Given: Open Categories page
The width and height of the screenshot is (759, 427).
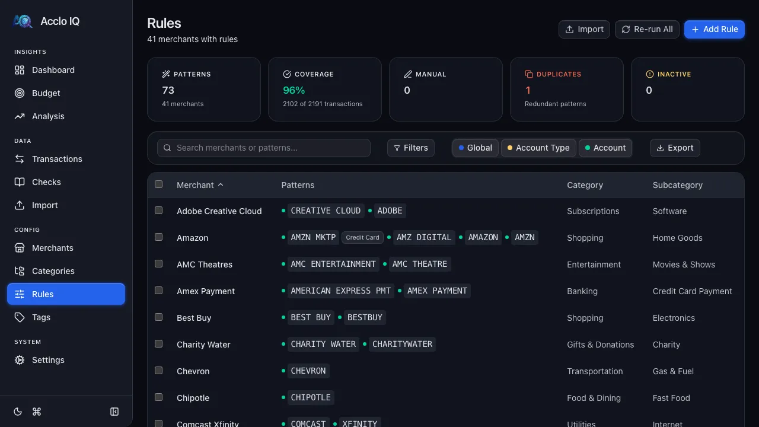Looking at the screenshot, I should click(66, 271).
